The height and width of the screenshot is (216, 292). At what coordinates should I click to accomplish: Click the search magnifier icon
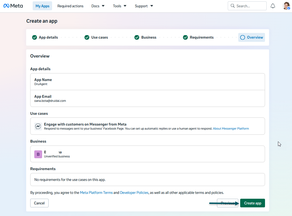click(x=232, y=6)
